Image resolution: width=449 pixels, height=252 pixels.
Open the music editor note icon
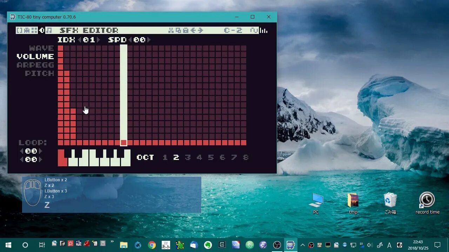coord(49,30)
